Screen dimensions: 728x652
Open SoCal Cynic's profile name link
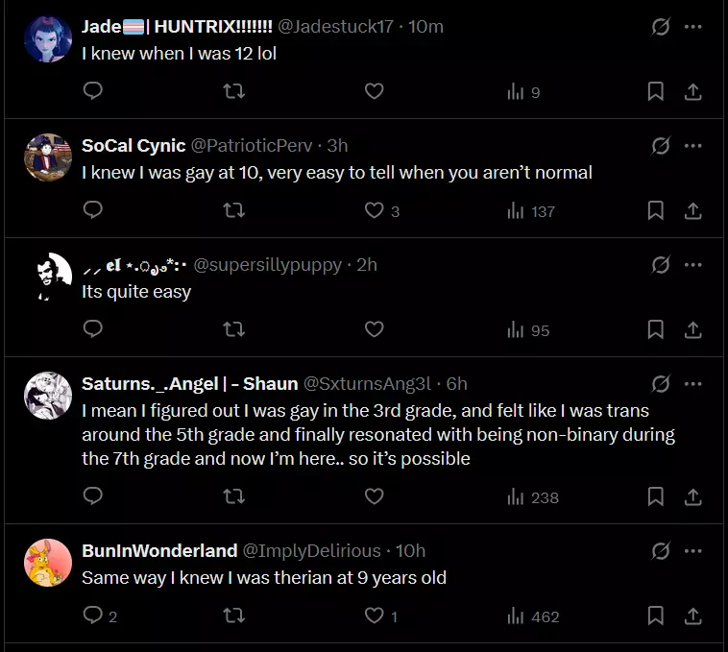point(133,146)
